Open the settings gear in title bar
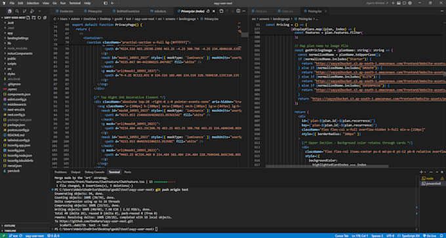 (x=410, y=3)
